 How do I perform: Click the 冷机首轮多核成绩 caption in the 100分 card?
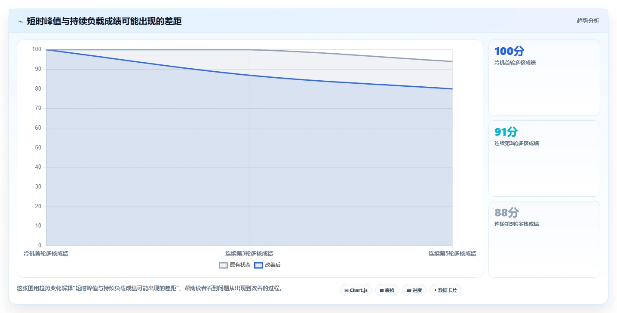(515, 63)
